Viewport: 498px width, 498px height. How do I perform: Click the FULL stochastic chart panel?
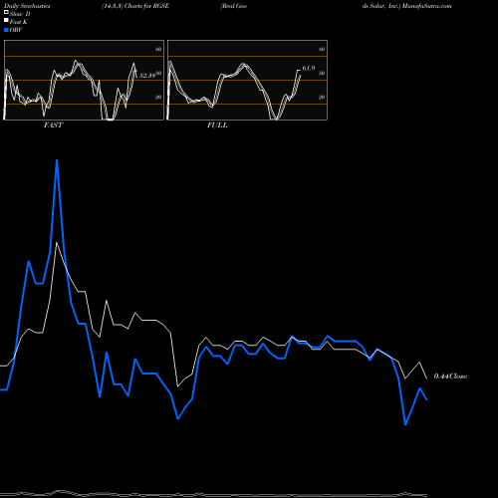pyautogui.click(x=247, y=80)
